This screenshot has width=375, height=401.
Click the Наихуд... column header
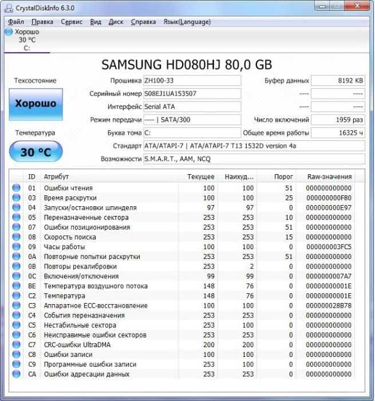pyautogui.click(x=237, y=176)
